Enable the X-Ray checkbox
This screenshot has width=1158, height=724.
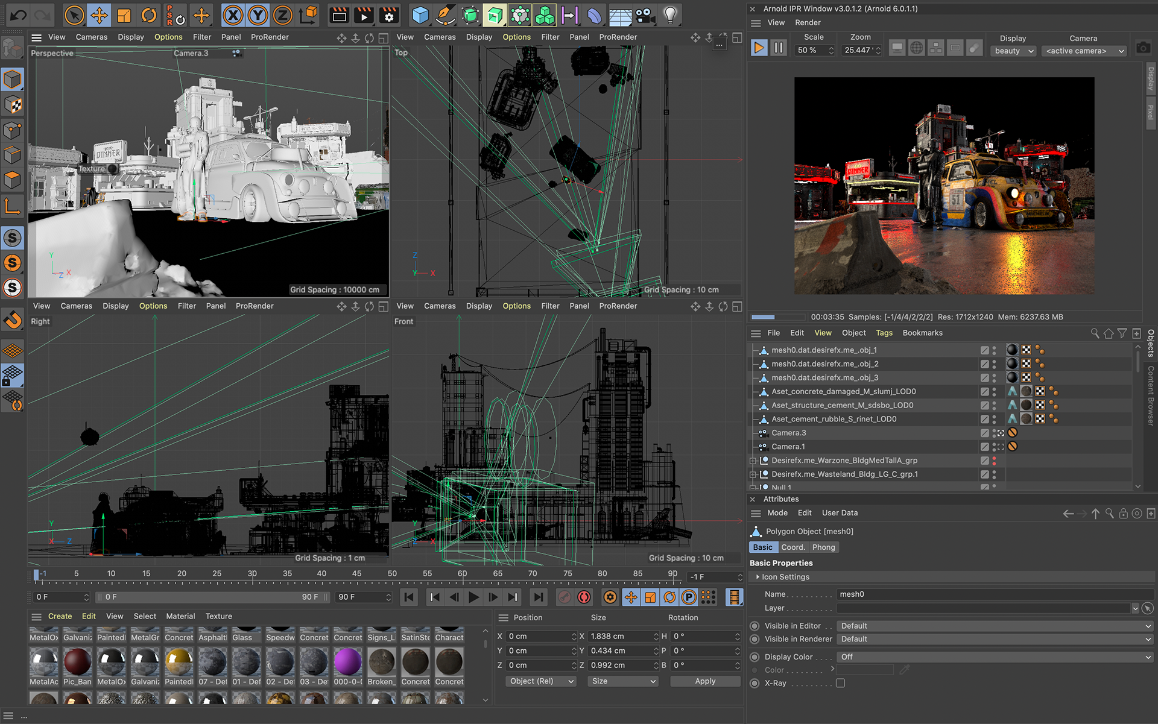[840, 683]
